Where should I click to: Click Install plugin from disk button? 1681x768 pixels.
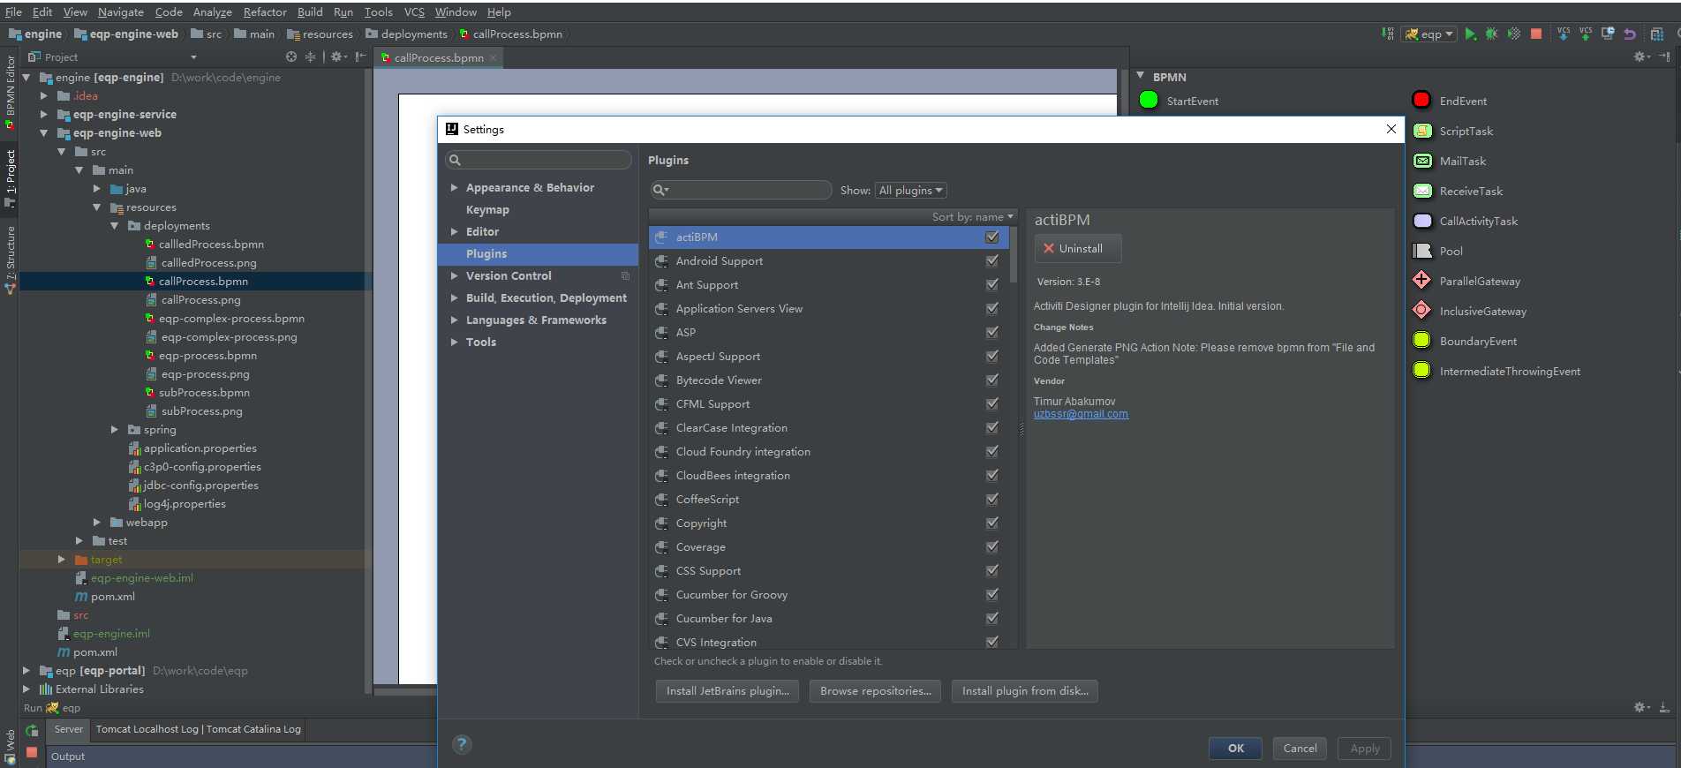pyautogui.click(x=1025, y=690)
